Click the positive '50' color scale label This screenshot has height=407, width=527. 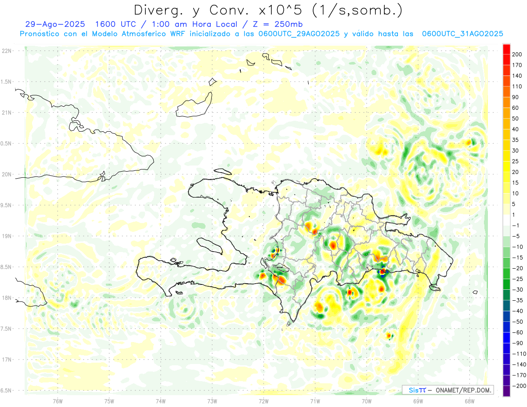[x=516, y=119]
